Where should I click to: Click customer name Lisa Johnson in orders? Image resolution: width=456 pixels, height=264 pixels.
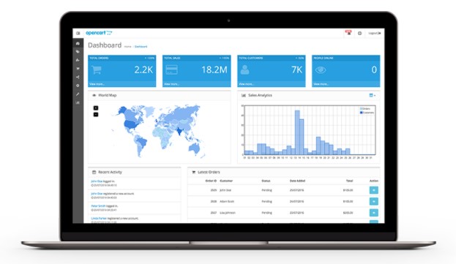228,213
